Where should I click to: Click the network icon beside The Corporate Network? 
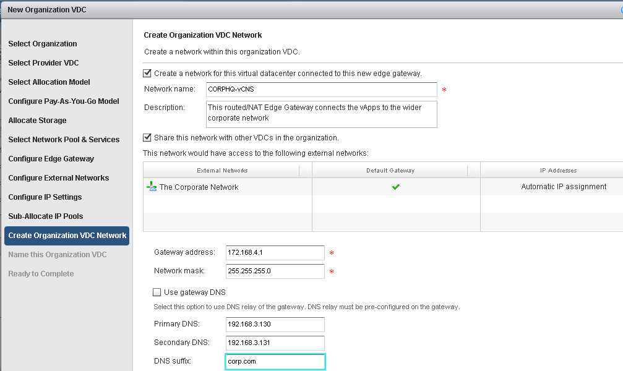150,187
